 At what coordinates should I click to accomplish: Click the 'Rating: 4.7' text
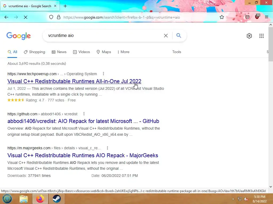point(35,100)
